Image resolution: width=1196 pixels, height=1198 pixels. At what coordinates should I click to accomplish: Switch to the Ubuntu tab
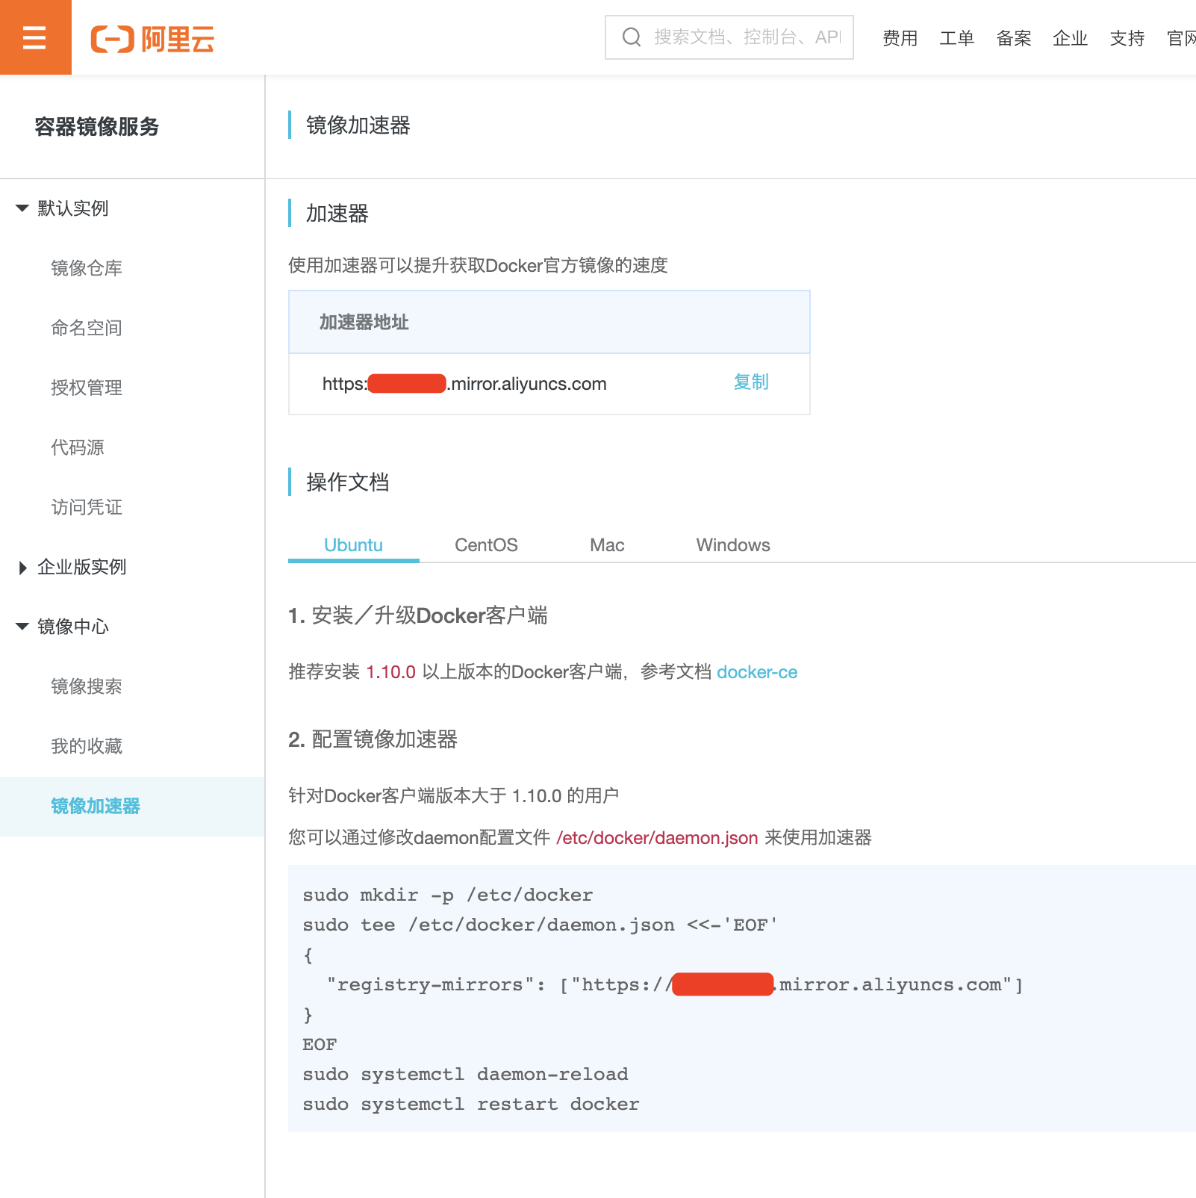click(x=353, y=545)
